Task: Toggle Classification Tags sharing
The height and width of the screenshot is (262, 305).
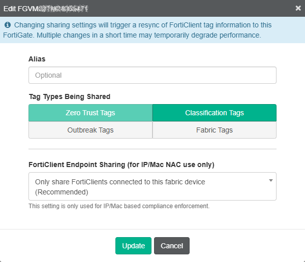Action: pyautogui.click(x=215, y=113)
